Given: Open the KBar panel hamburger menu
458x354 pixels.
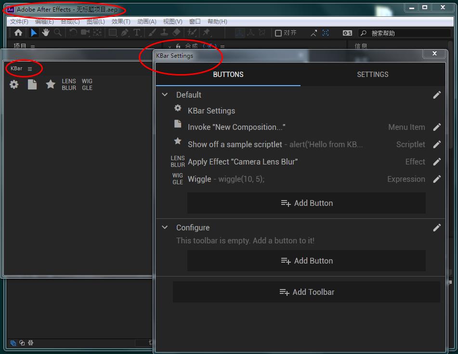Looking at the screenshot, I should pos(30,69).
